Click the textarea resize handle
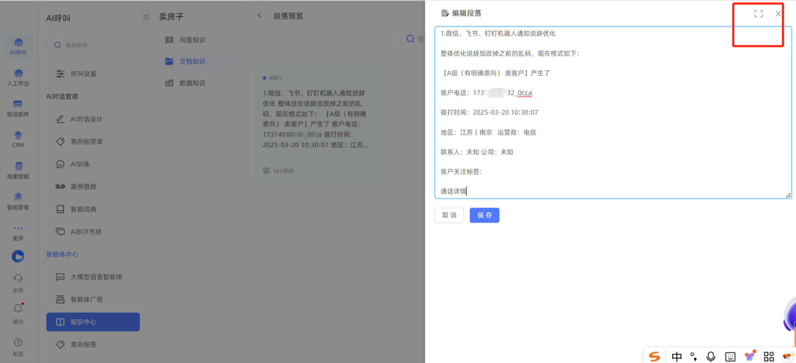The height and width of the screenshot is (363, 796). pyautogui.click(x=788, y=195)
